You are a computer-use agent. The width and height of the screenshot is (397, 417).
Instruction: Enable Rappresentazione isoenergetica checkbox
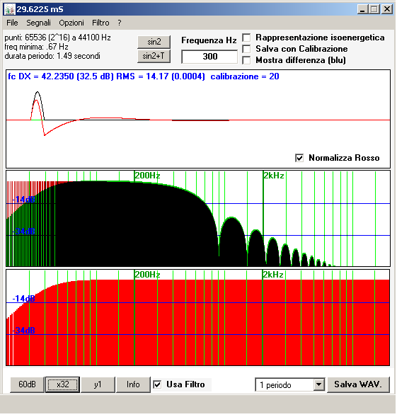pos(246,38)
